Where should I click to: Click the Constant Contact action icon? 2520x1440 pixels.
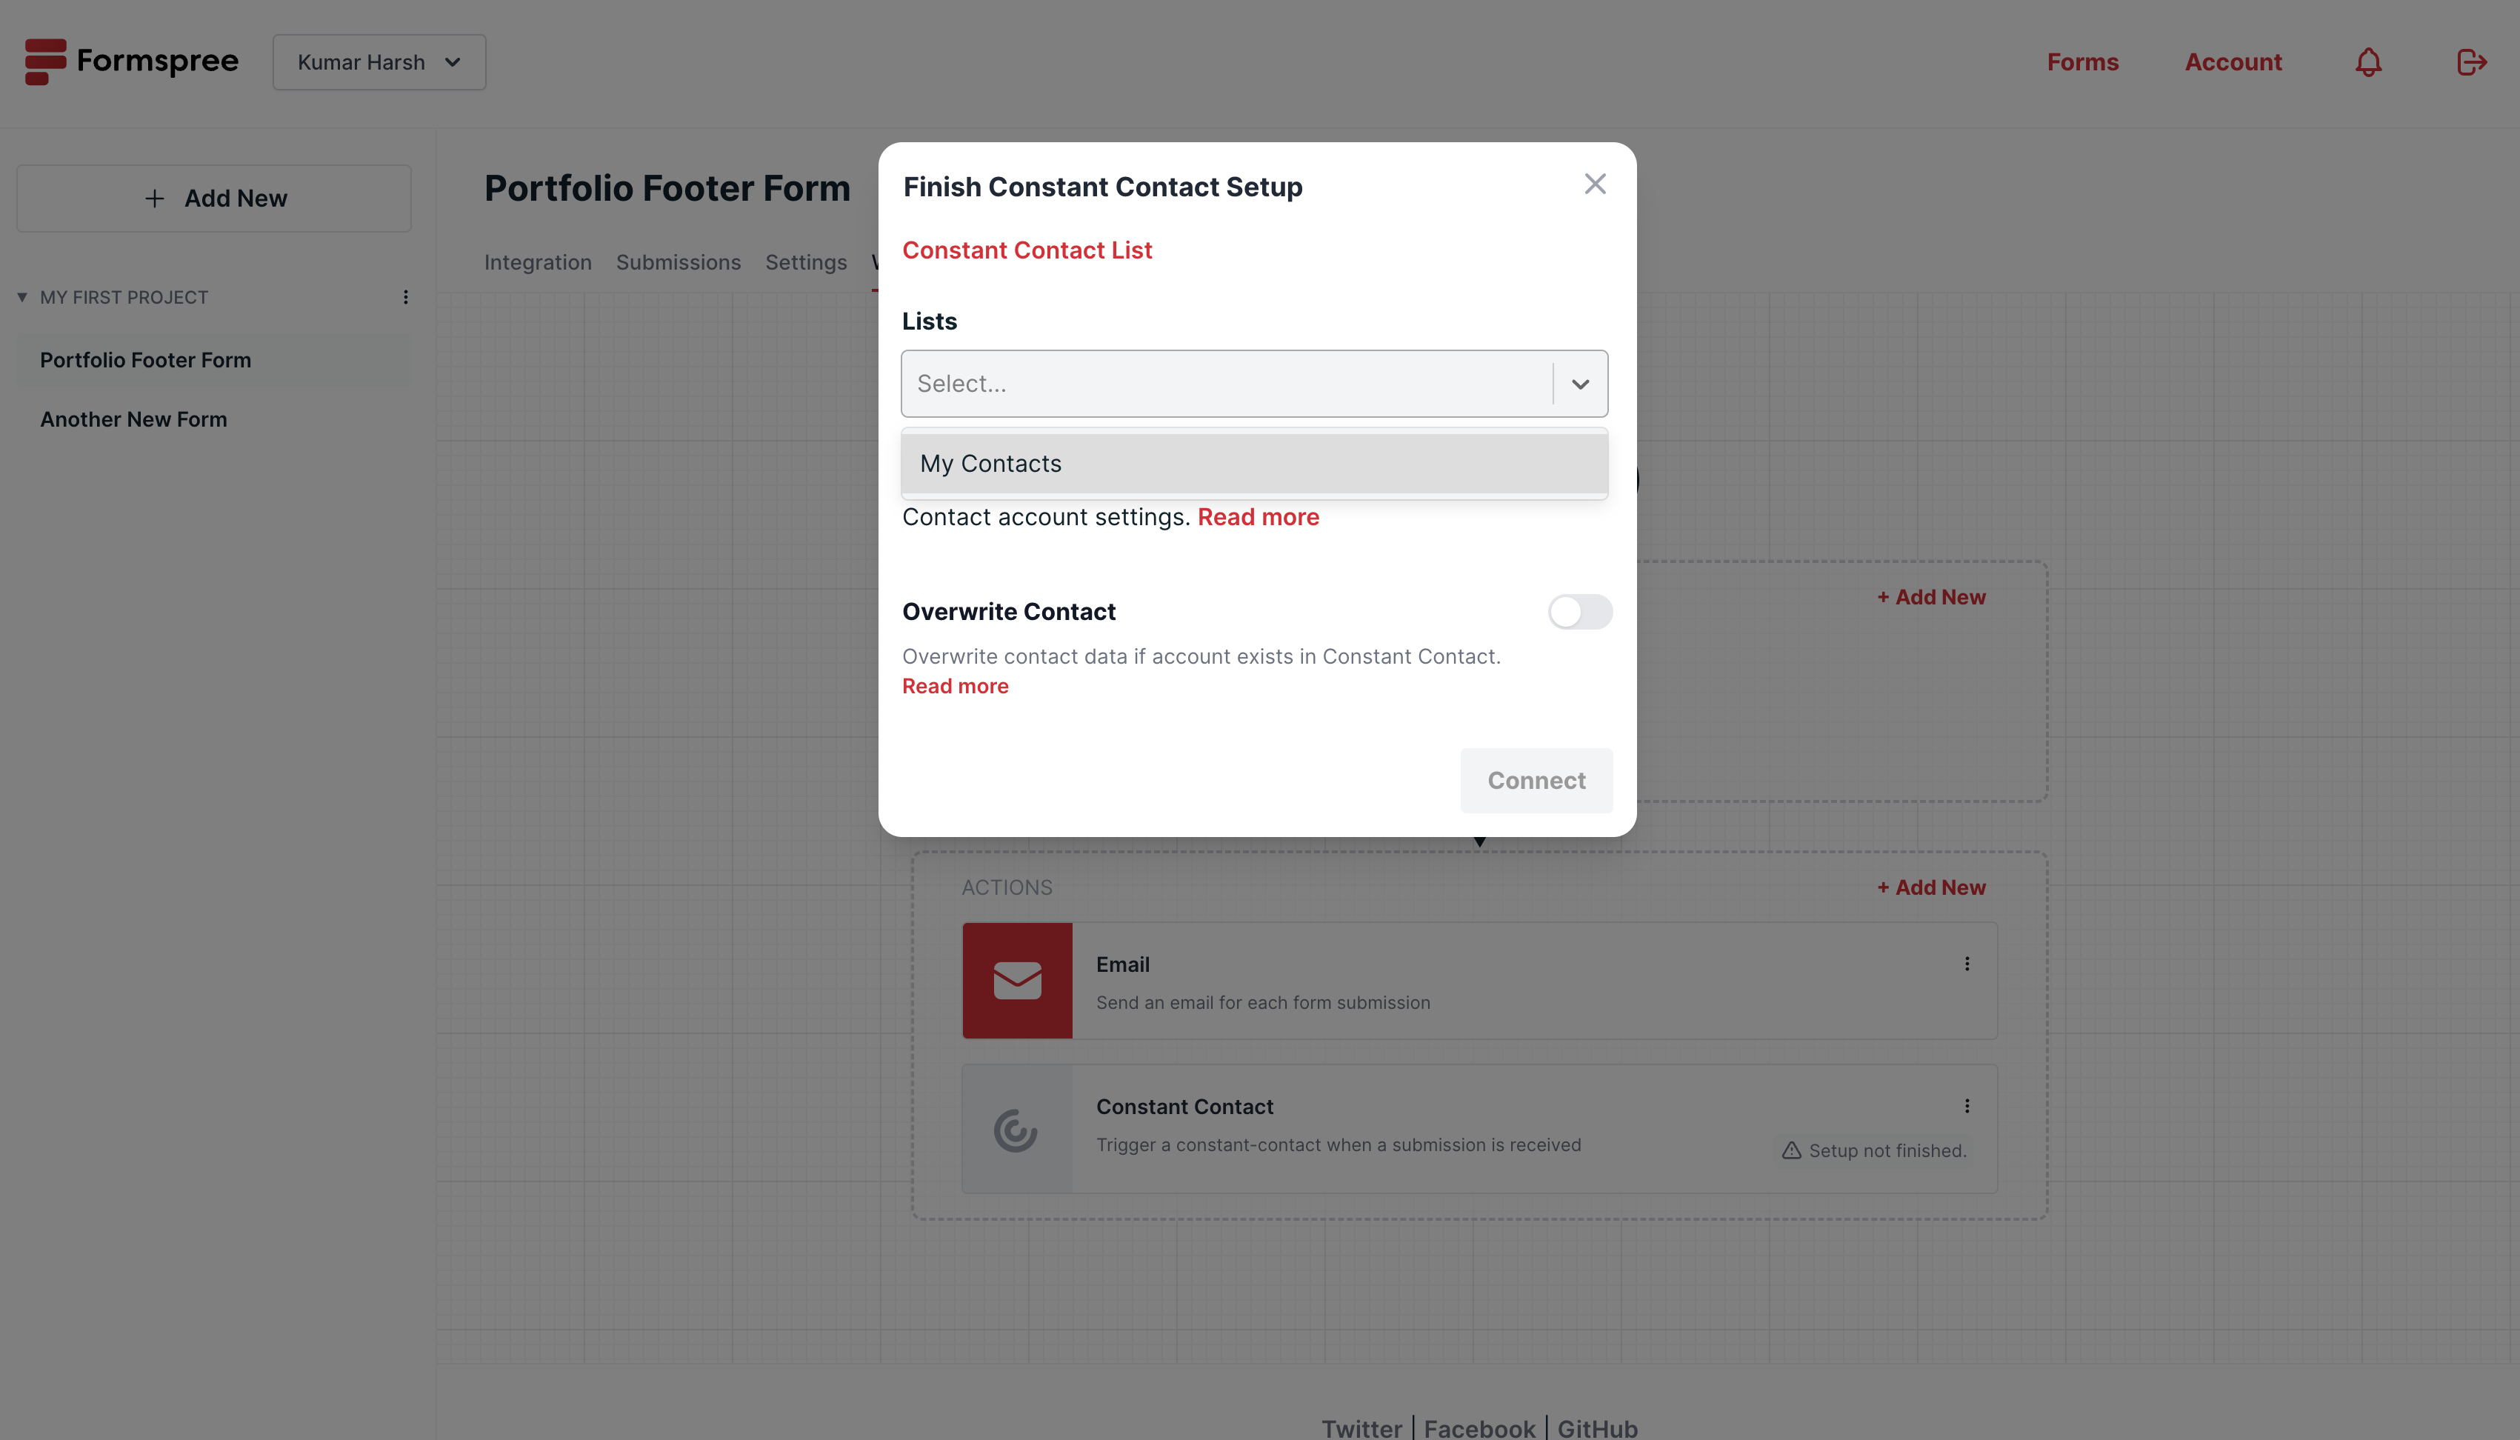(x=1017, y=1128)
